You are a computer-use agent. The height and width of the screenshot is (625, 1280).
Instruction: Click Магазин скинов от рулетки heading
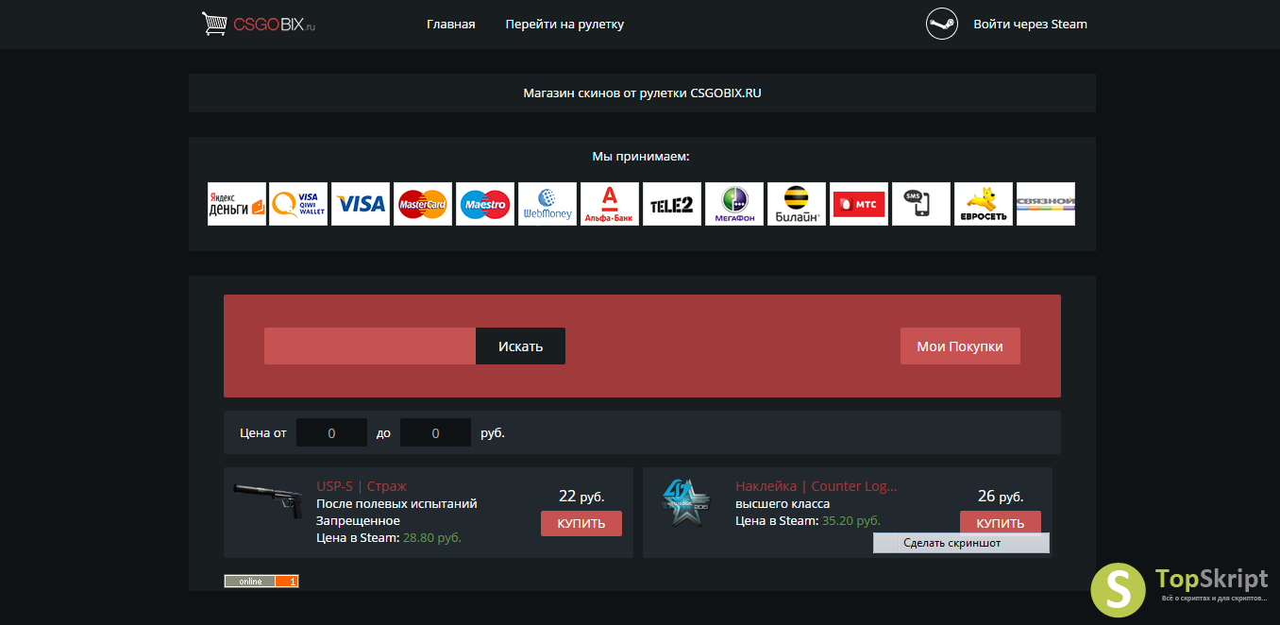click(x=642, y=93)
